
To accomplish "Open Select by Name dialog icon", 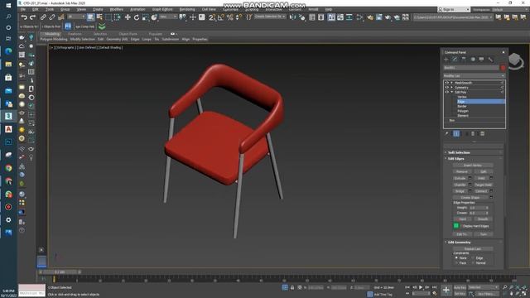I will pos(99,17).
